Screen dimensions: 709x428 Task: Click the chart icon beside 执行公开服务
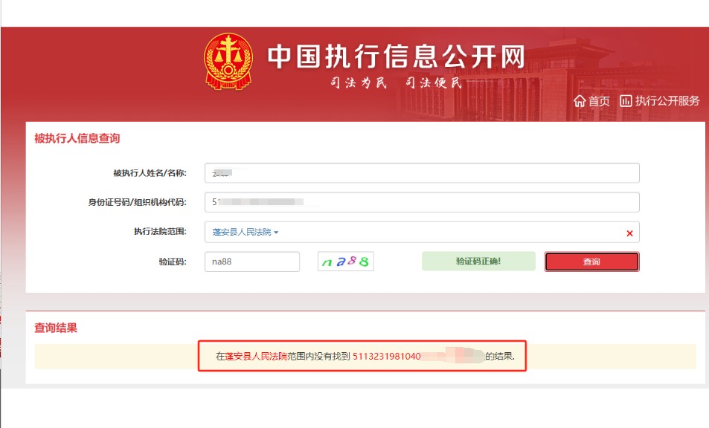[626, 100]
